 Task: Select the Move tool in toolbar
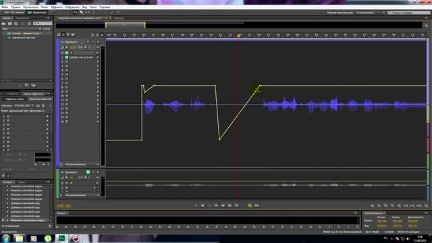click(x=75, y=12)
